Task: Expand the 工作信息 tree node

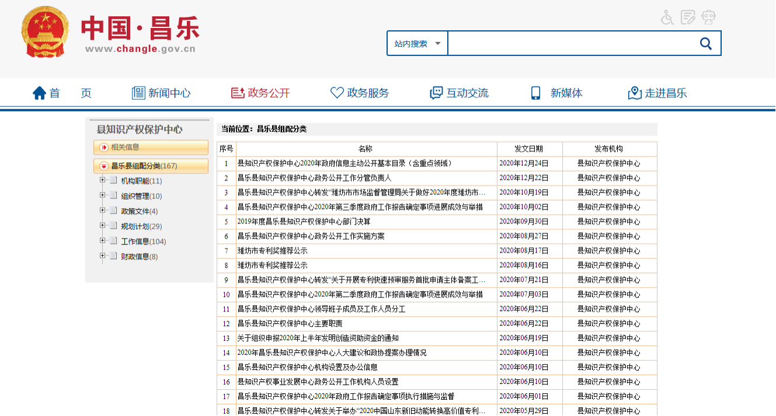Action: (103, 241)
